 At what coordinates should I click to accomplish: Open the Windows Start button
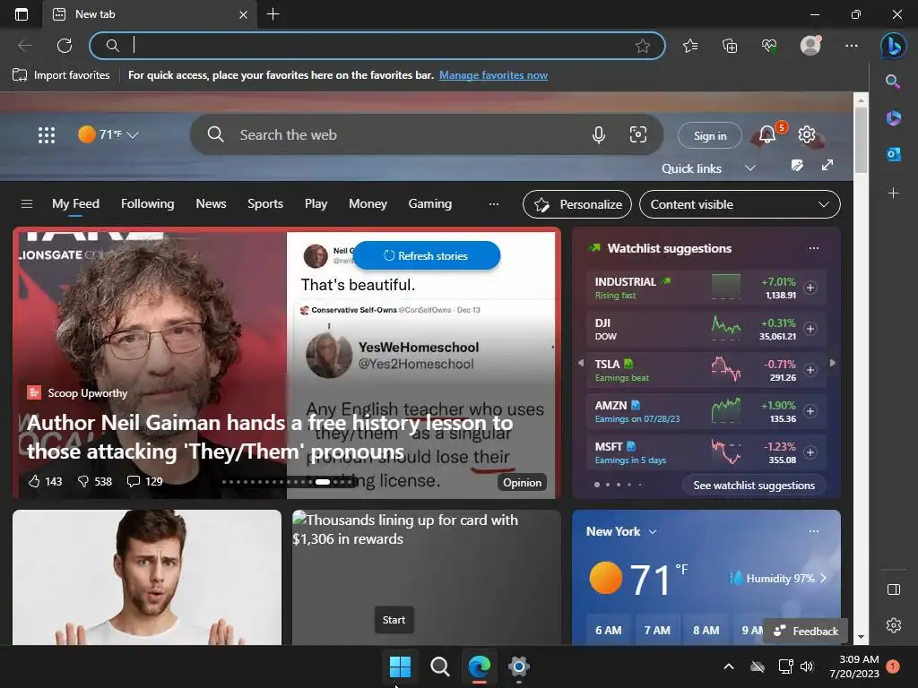400,666
